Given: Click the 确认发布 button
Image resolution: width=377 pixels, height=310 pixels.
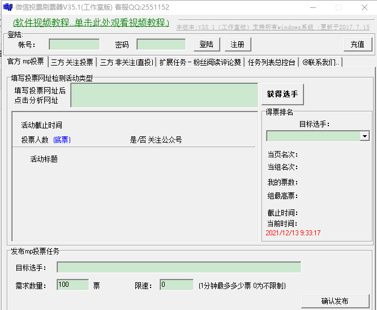Looking at the screenshot, I should click(335, 301).
